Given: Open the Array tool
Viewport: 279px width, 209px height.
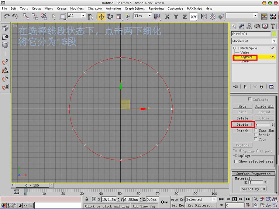Looking at the screenshot, I should click(213, 17).
